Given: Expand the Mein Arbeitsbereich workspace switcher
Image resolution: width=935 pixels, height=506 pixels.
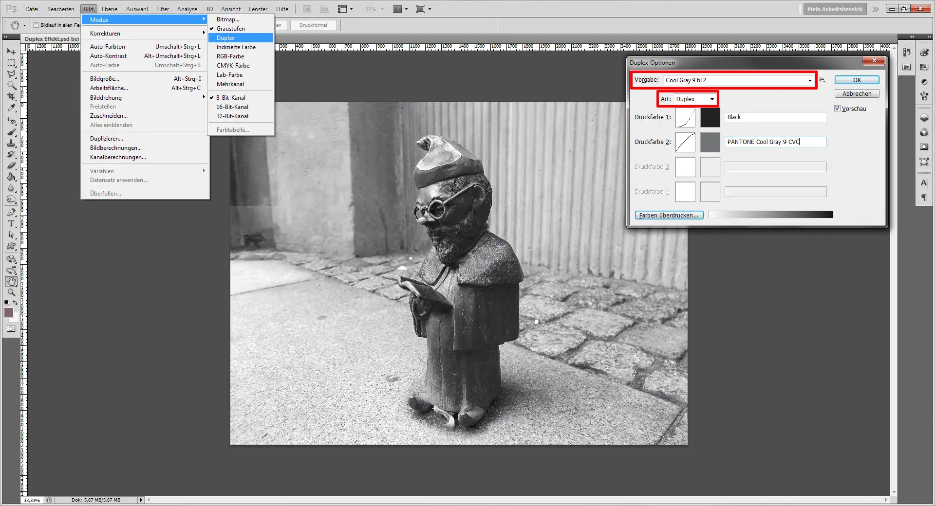Looking at the screenshot, I should click(x=834, y=9).
